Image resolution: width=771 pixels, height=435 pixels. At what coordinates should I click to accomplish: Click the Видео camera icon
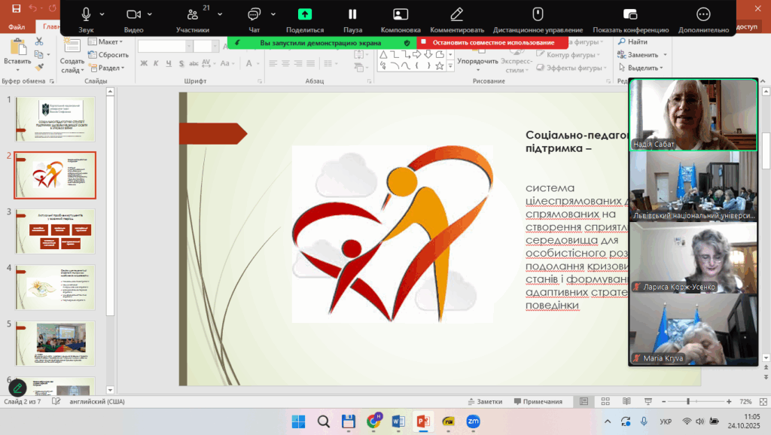(133, 14)
